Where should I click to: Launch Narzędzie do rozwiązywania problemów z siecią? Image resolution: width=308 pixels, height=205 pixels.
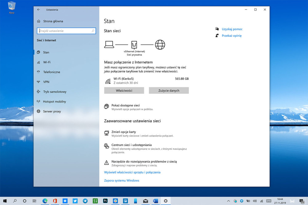[x=140, y=163]
